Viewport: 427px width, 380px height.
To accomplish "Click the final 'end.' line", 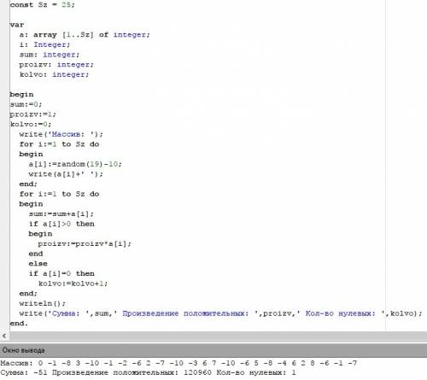I will tap(19, 324).
